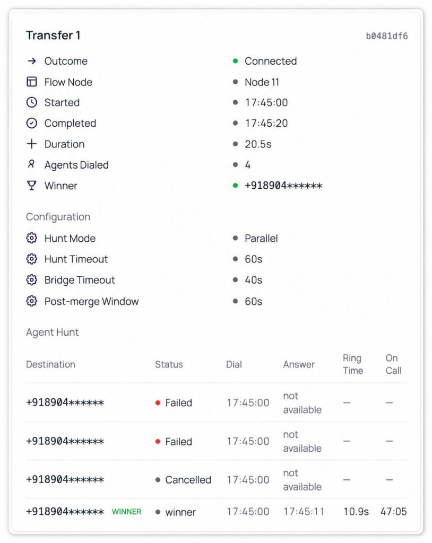Click the Status column header

169,364
